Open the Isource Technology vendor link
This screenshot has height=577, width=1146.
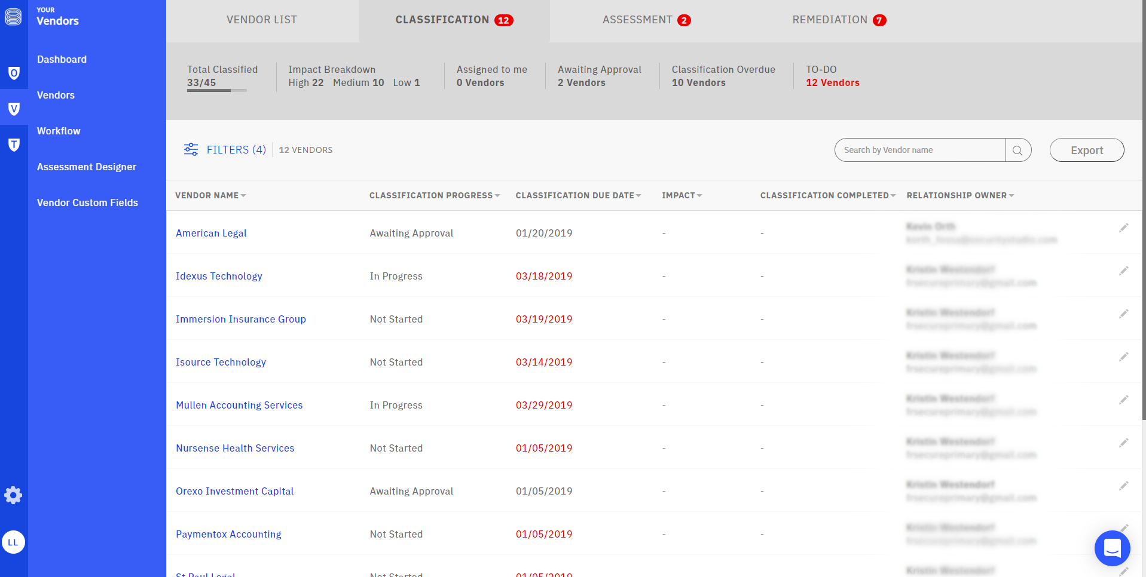click(221, 362)
